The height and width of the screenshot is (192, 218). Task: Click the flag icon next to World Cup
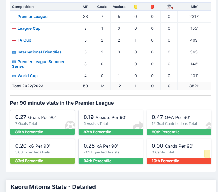coord(14,76)
